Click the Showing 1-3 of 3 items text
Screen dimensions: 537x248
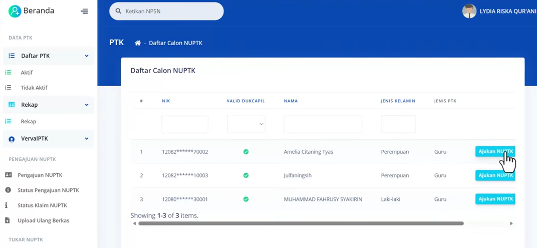tap(164, 215)
